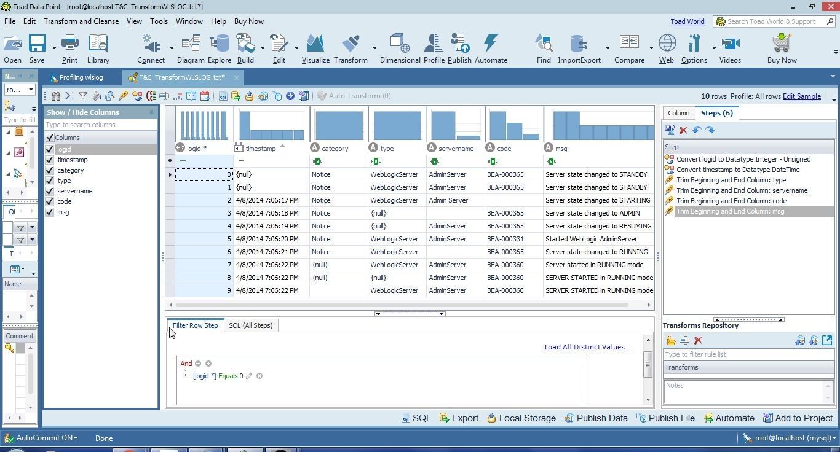Image resolution: width=840 pixels, height=452 pixels.
Task: Click the blue arrow circle icon in transform toolbar
Action: (x=290, y=96)
